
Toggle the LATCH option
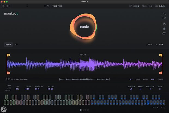click(x=145, y=79)
